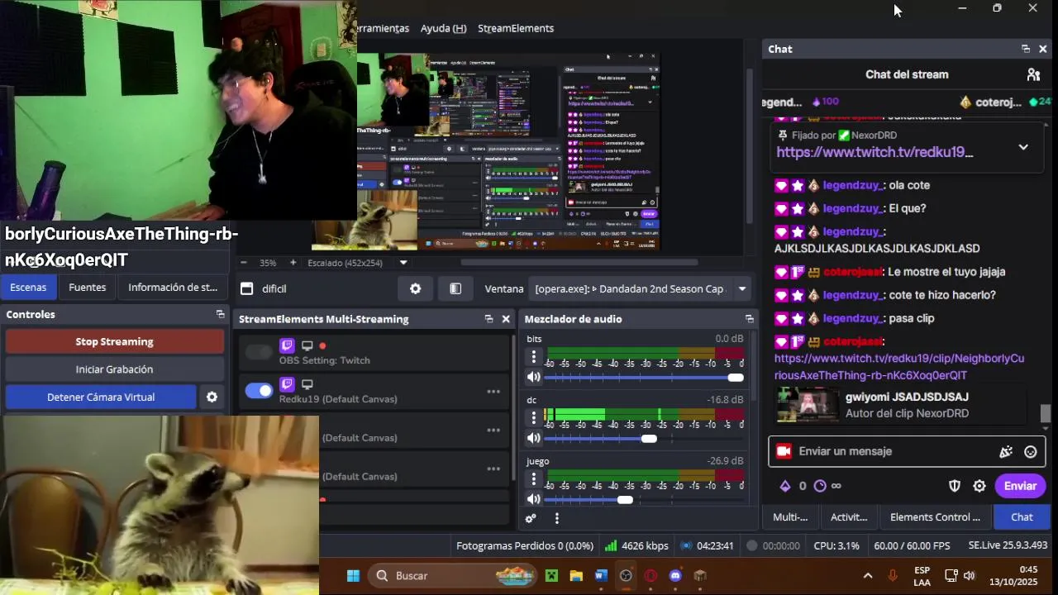
Task: Adjust juego volume slider
Action: tap(644, 500)
